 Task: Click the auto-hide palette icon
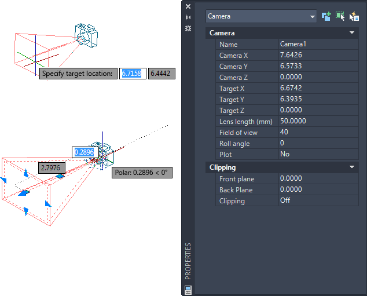coord(188,17)
